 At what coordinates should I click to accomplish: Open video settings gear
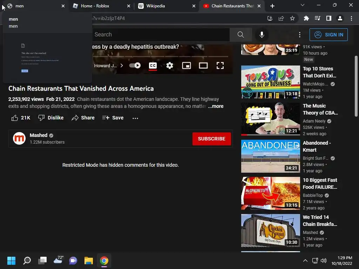(x=170, y=65)
